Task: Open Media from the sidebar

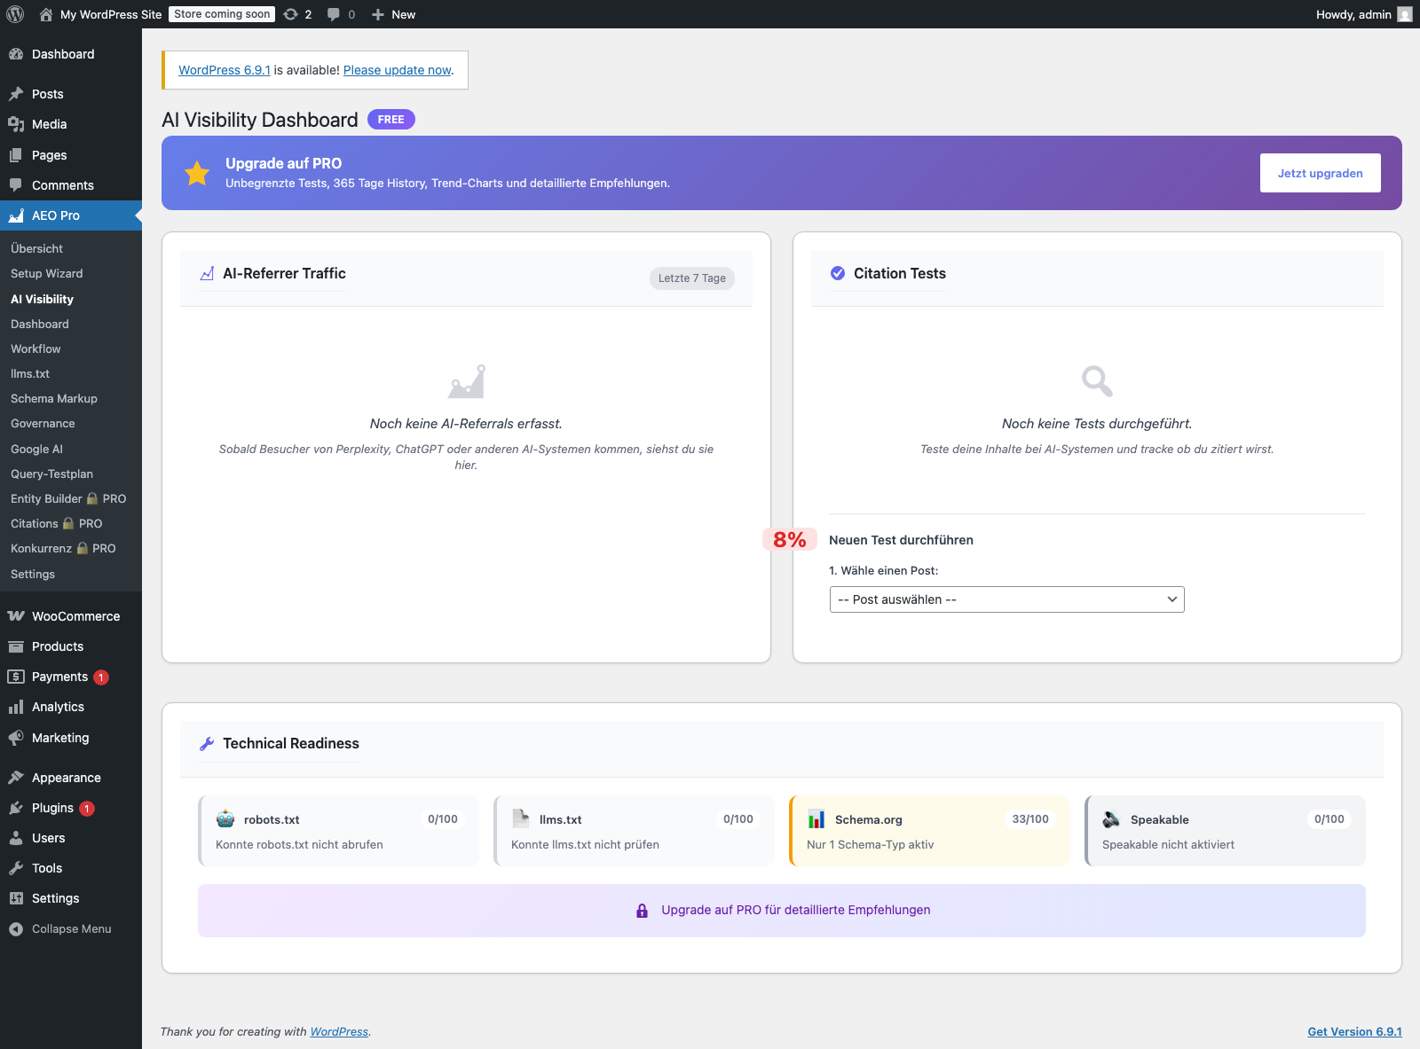Action: click(x=49, y=124)
